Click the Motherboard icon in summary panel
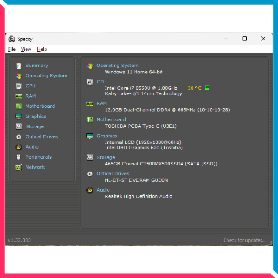The image size is (278, 278). (90, 120)
